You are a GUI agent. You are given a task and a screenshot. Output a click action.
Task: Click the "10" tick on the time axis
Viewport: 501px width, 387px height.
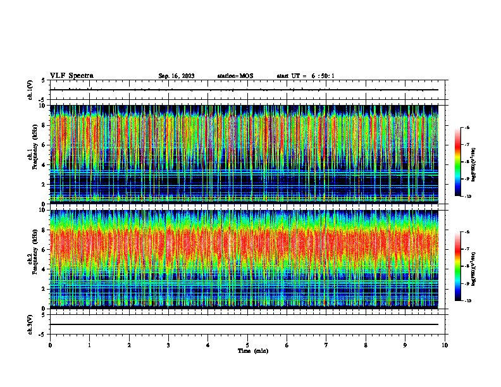[x=445, y=345]
